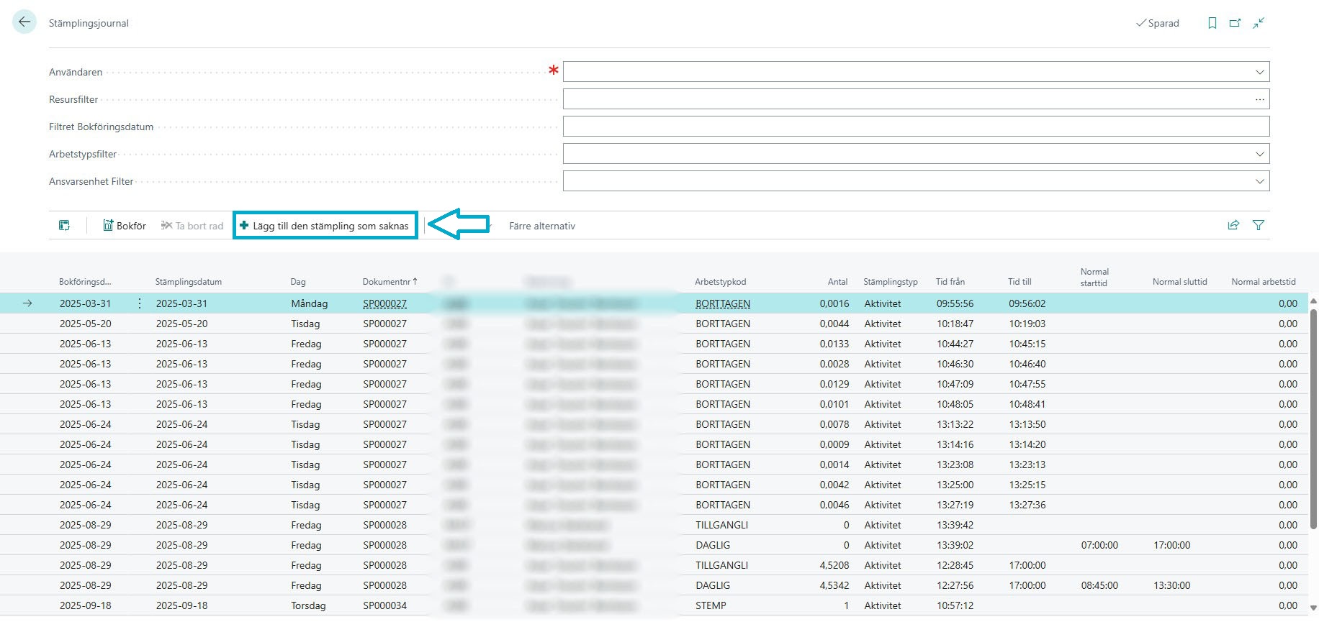Click into Filtret Bokföringsdatum field
This screenshot has width=1319, height=627.
(x=915, y=127)
